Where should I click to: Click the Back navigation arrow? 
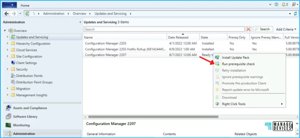coord(6,14)
